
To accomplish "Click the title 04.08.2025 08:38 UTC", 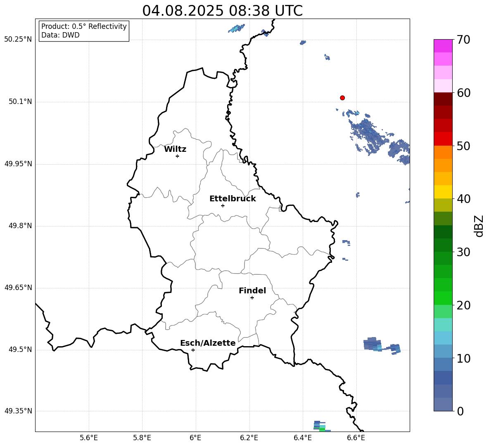I will 222,11.
